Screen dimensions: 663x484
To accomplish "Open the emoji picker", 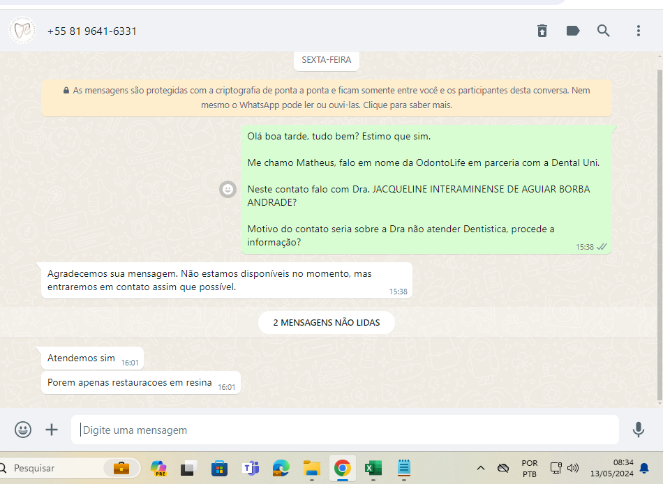I will [23, 430].
